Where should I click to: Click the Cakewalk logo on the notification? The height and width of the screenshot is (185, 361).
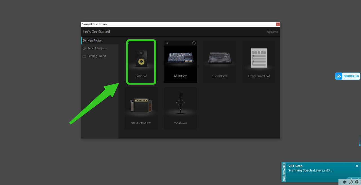click(x=284, y=172)
